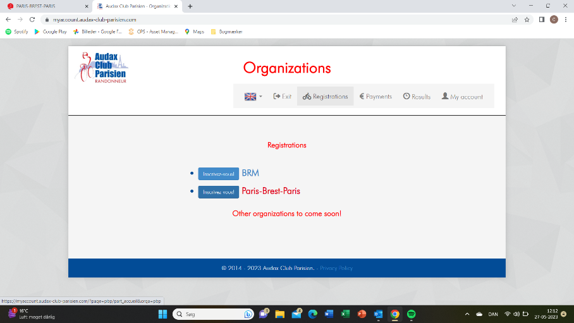The height and width of the screenshot is (323, 574).
Task: Open the My account menu item
Action: click(x=462, y=96)
